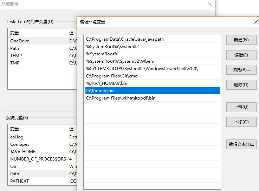Click the 新建(N) button
The image size is (259, 191).
(241, 40)
